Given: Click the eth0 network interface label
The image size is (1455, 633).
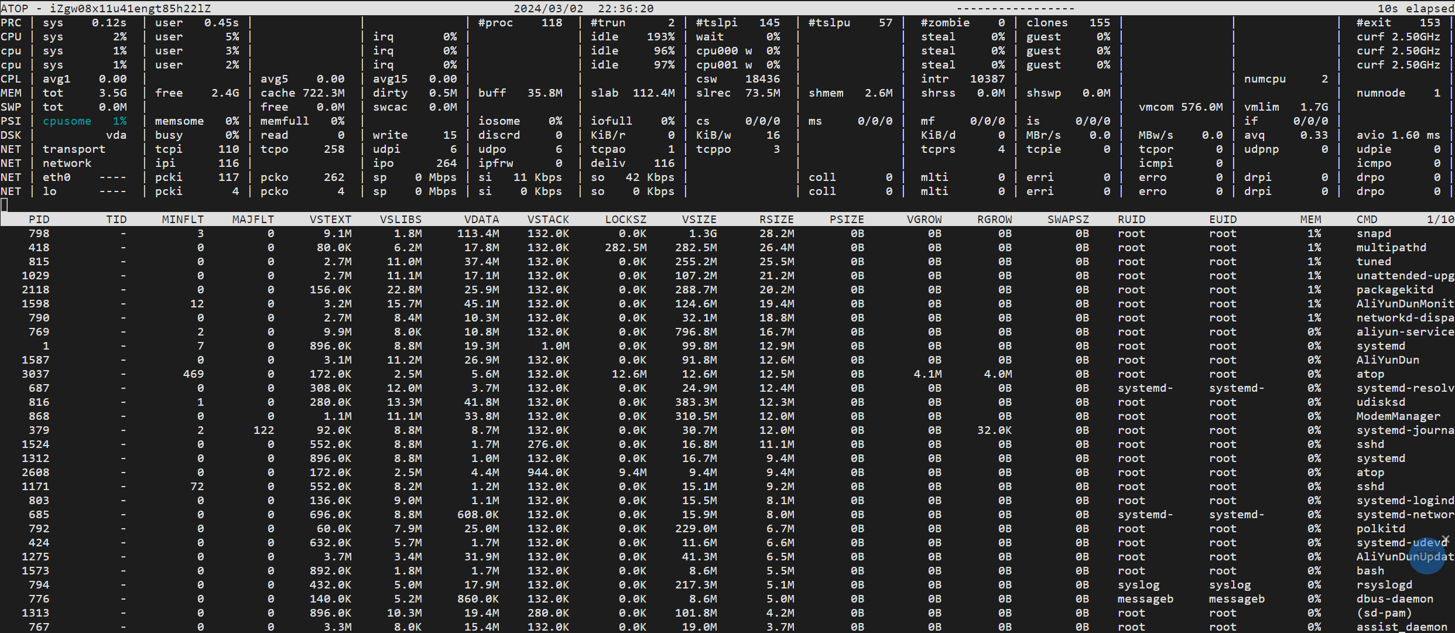Looking at the screenshot, I should pos(56,177).
